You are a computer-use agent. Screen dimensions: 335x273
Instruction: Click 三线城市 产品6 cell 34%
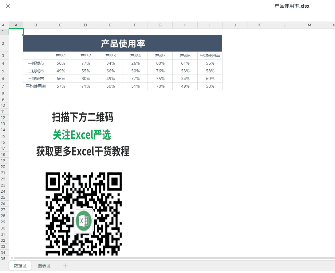pyautogui.click(x=185, y=79)
